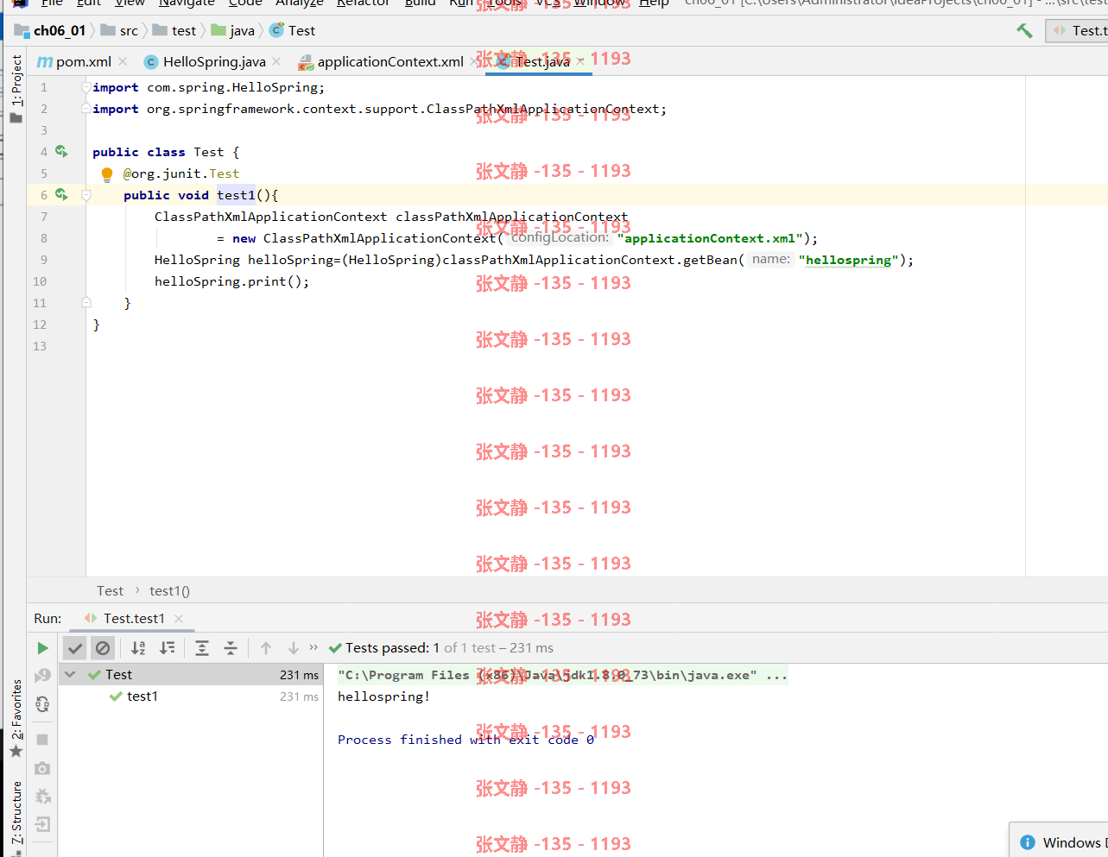
Task: Click line number 13 in the gutter
Action: coord(40,346)
